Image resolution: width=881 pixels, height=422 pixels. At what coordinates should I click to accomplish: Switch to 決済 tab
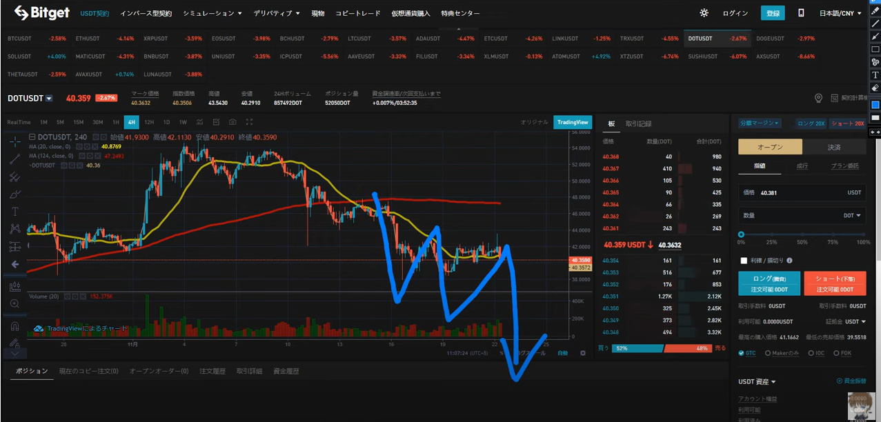[x=834, y=147]
